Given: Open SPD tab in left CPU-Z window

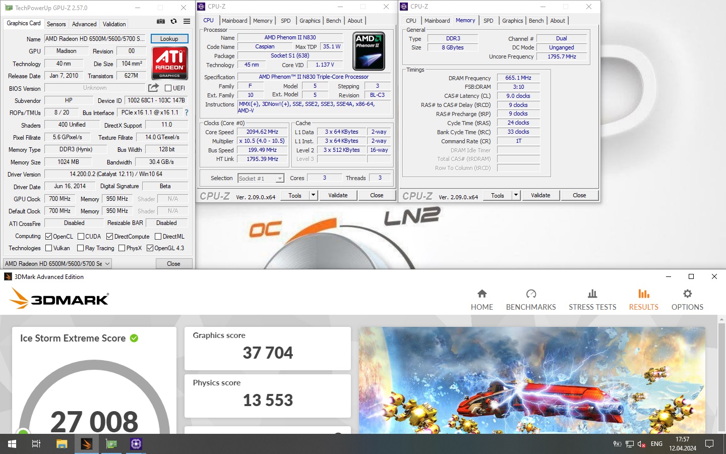Looking at the screenshot, I should 286,21.
